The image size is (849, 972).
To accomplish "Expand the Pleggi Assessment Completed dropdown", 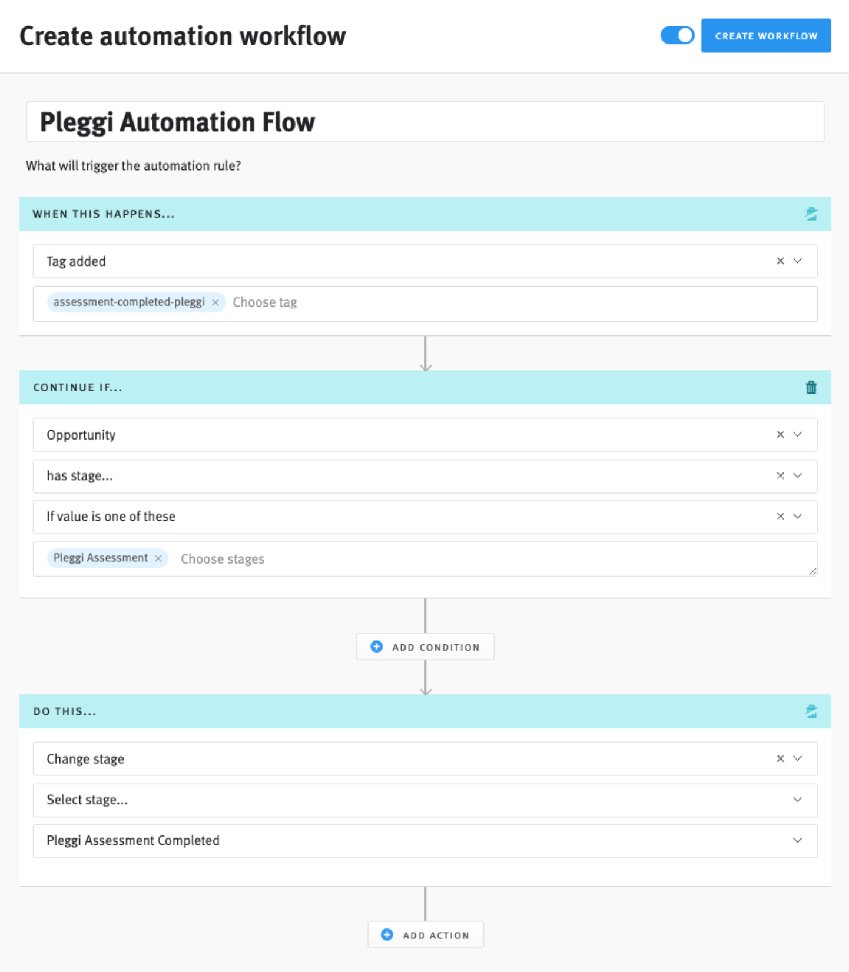I will tap(798, 841).
